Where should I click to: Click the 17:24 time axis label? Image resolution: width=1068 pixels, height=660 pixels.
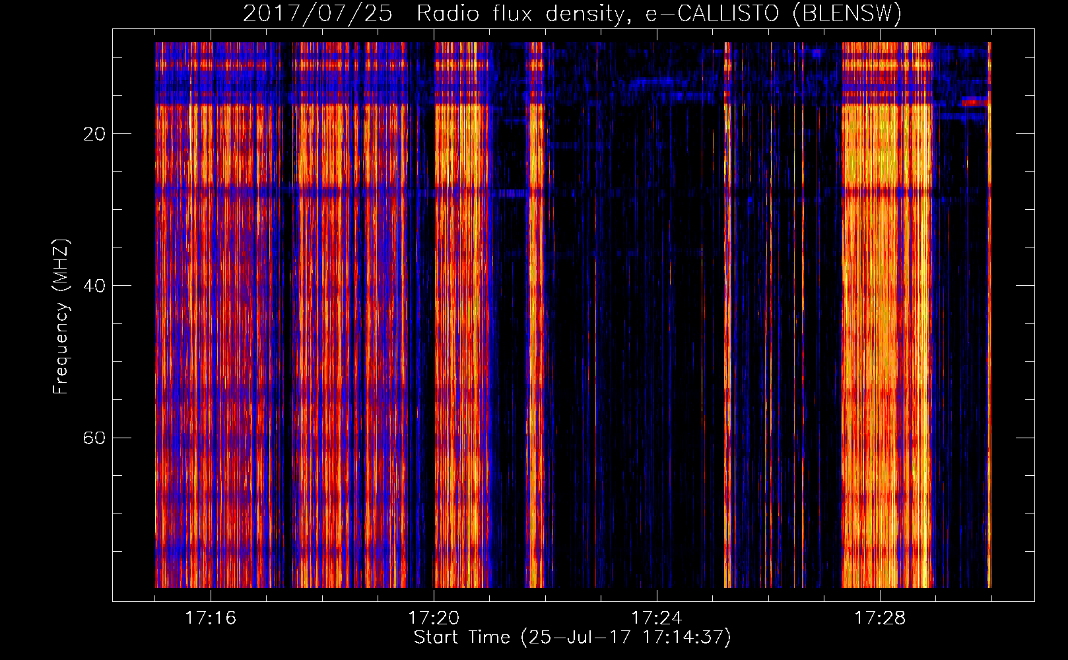tap(657, 618)
